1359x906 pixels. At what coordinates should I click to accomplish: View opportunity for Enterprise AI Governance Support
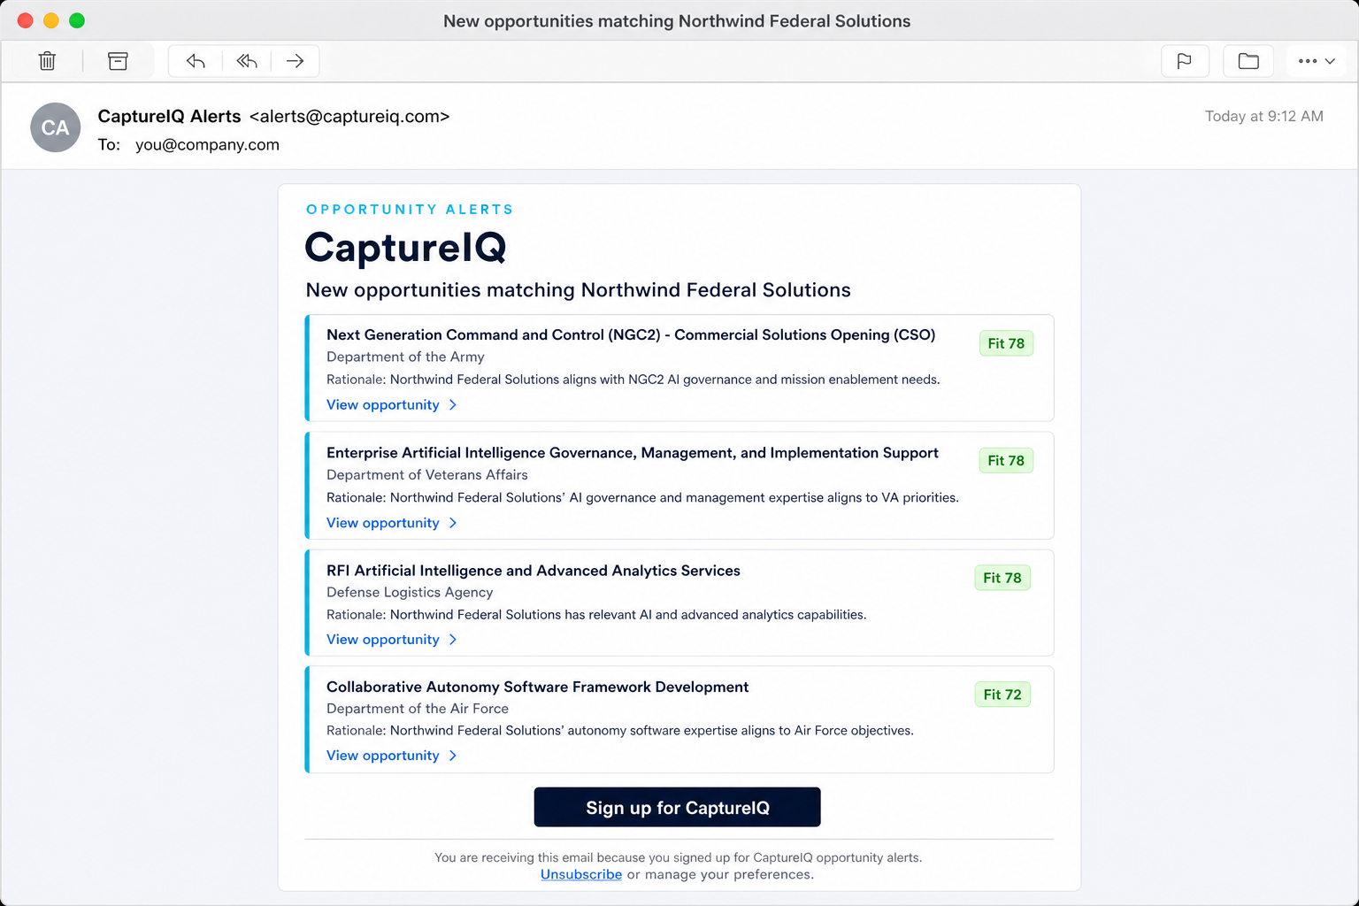pyautogui.click(x=383, y=523)
